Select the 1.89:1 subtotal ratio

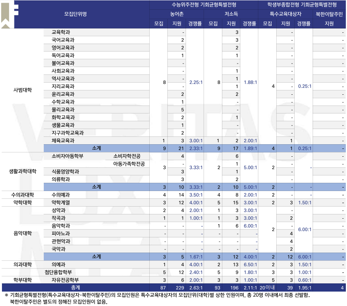[x=250, y=149]
